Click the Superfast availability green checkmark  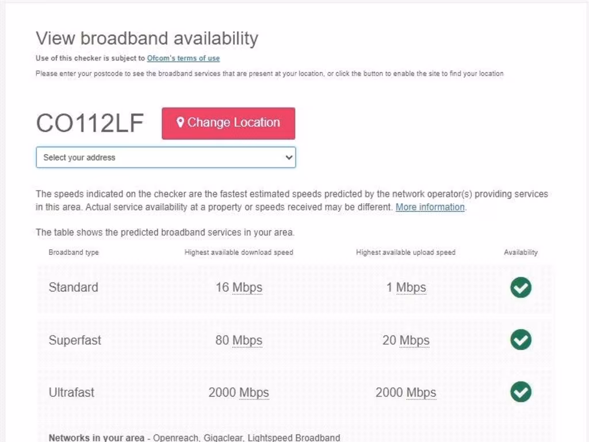point(521,340)
